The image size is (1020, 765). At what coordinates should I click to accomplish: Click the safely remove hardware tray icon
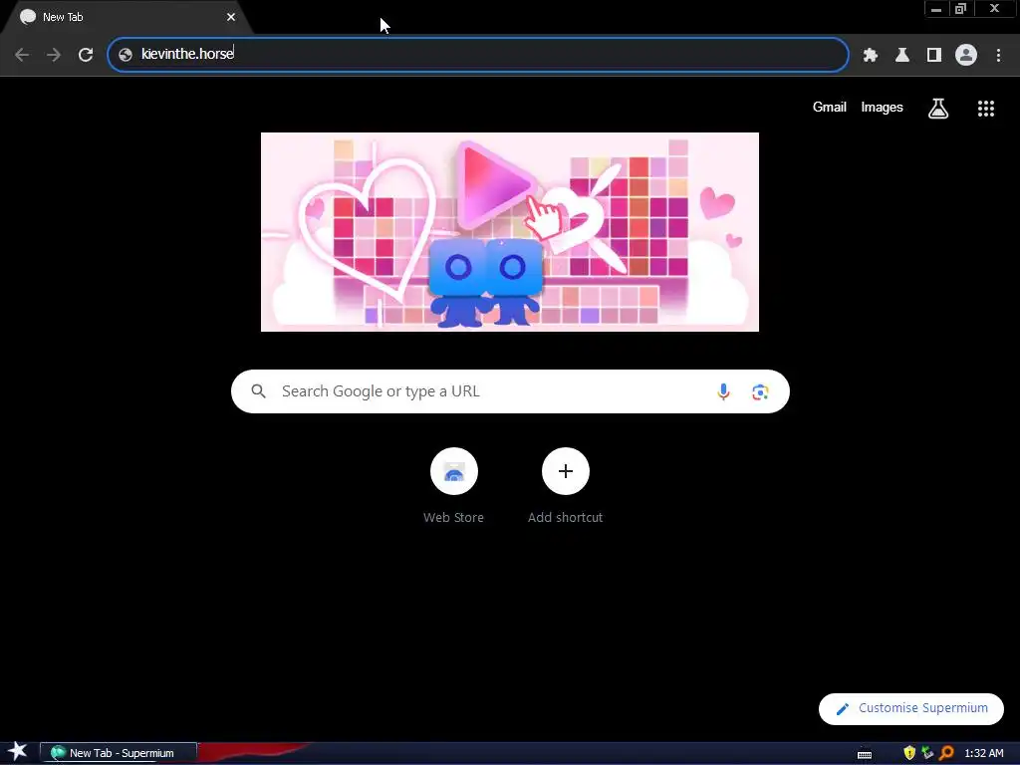click(x=927, y=753)
